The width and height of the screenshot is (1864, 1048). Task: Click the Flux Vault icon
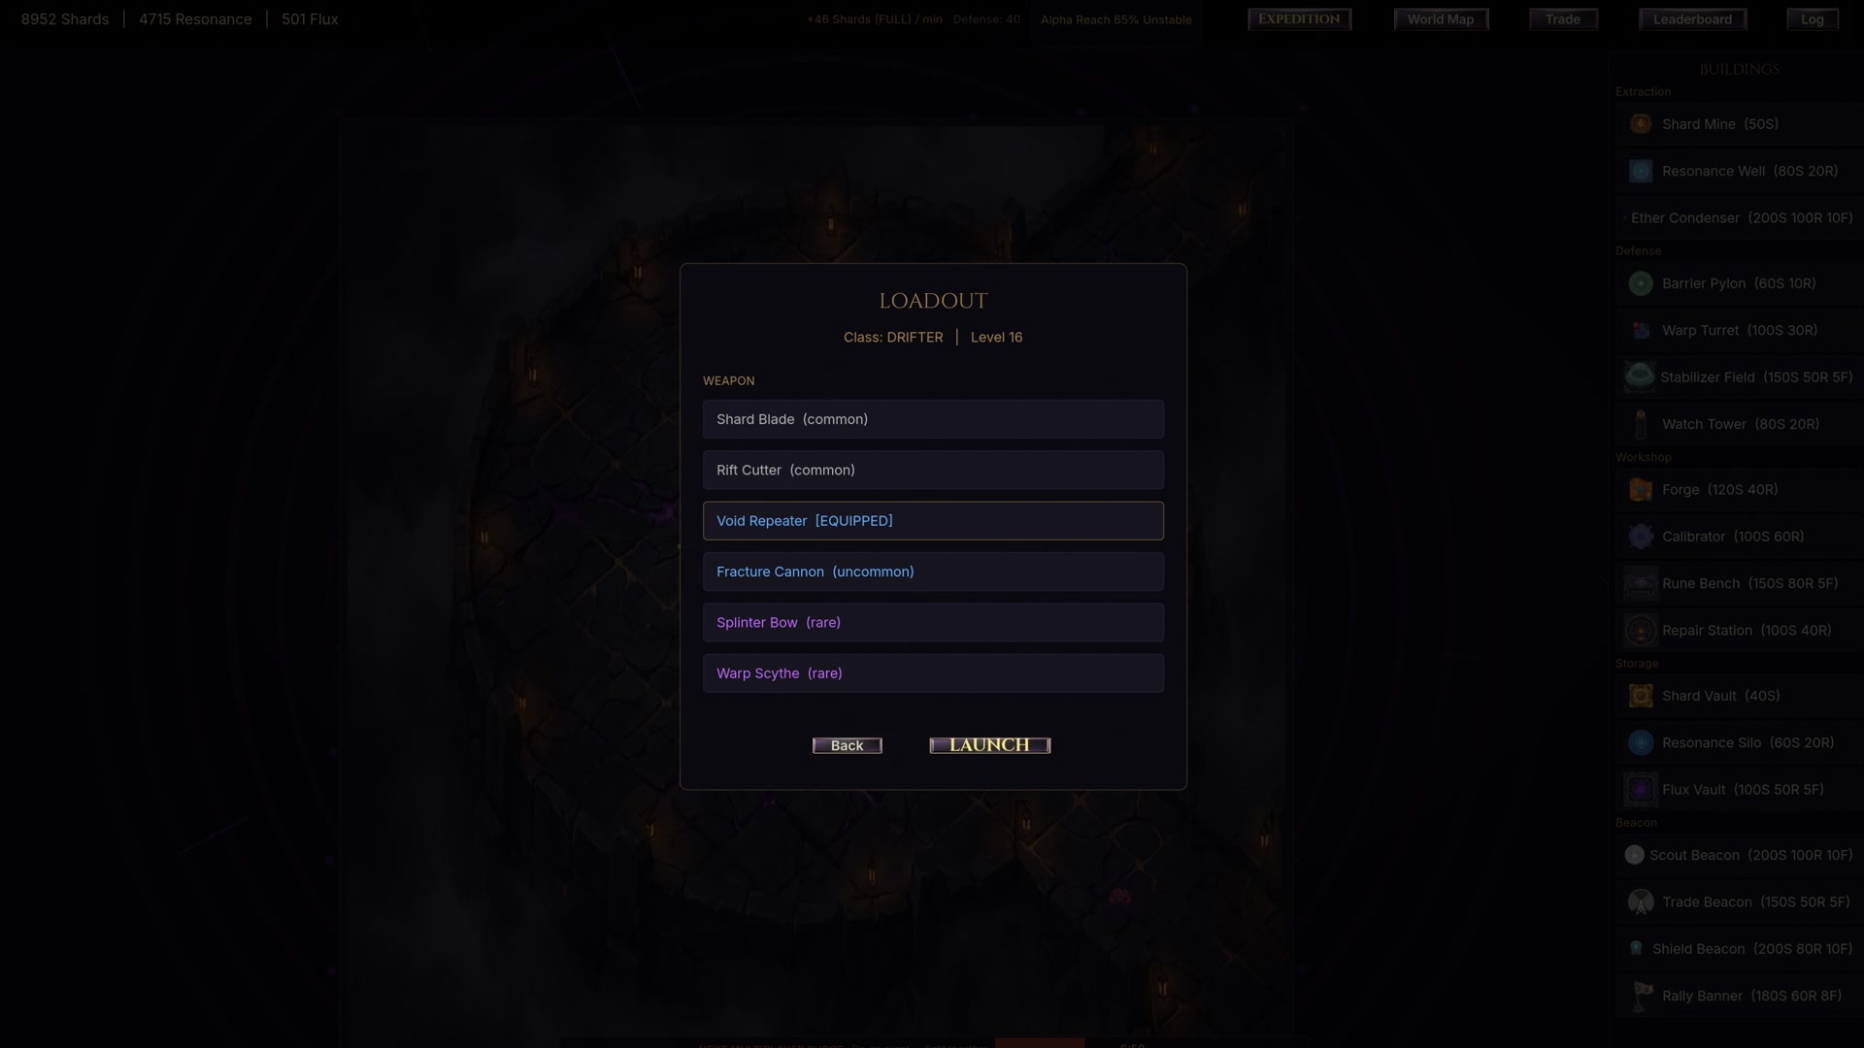coord(1641,790)
